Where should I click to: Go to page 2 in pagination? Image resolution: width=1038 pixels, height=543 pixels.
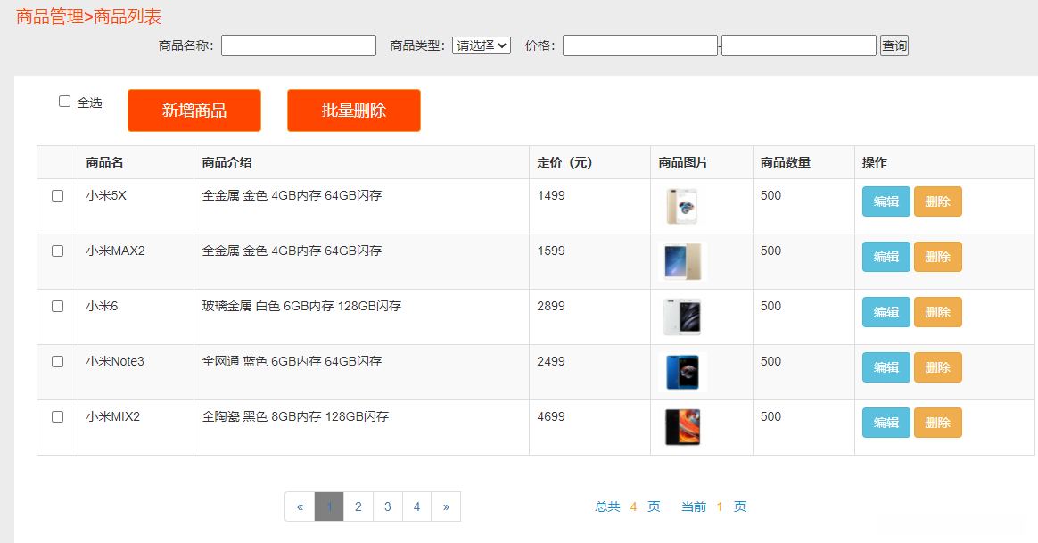click(x=358, y=506)
